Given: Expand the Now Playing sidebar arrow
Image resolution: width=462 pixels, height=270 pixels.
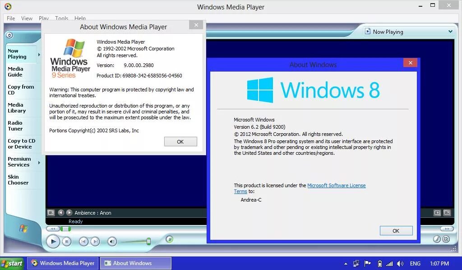Looking at the screenshot, I should (x=39, y=54).
